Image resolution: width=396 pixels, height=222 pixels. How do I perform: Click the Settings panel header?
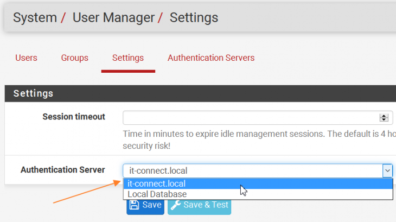200,93
